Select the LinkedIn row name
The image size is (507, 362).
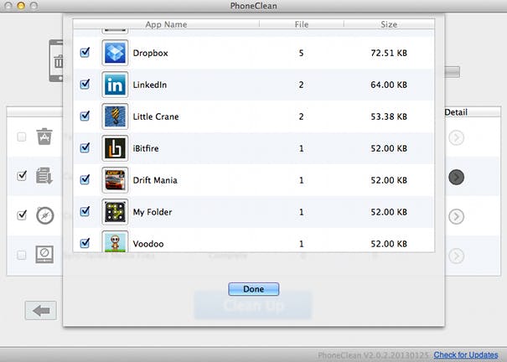tap(150, 85)
